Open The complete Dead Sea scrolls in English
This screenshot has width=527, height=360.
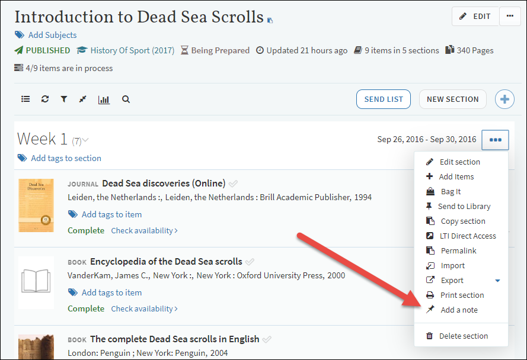(175, 339)
